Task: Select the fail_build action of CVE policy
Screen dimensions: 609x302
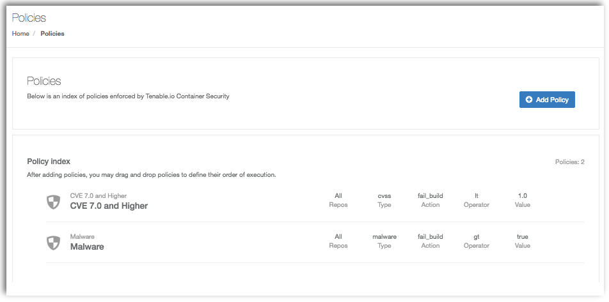Action: (x=431, y=196)
